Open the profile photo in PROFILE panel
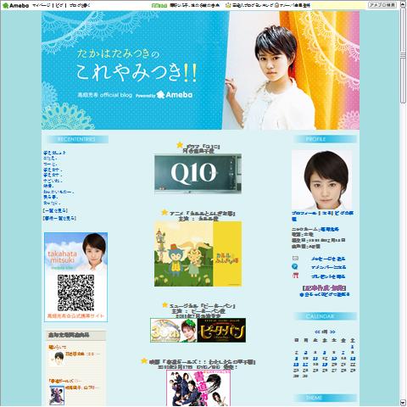The image size is (407, 407). 322,180
